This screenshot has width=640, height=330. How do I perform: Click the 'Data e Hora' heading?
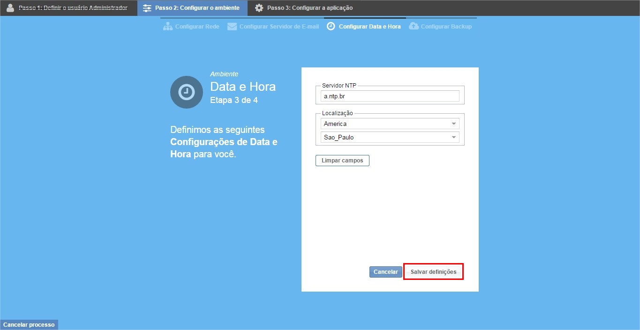[x=243, y=87]
